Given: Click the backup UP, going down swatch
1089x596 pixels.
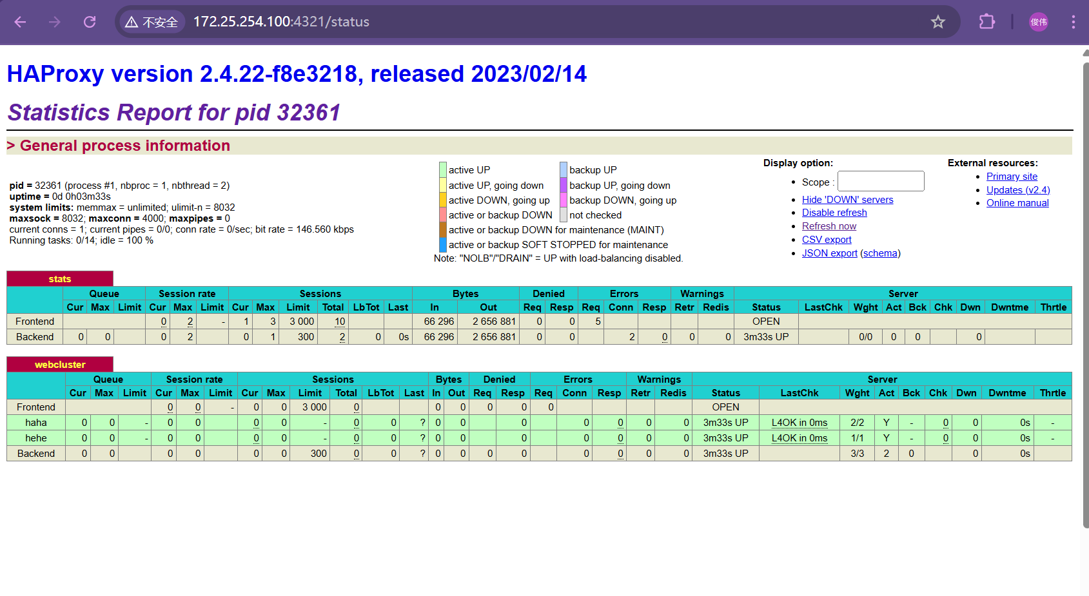Looking at the screenshot, I should pos(564,185).
